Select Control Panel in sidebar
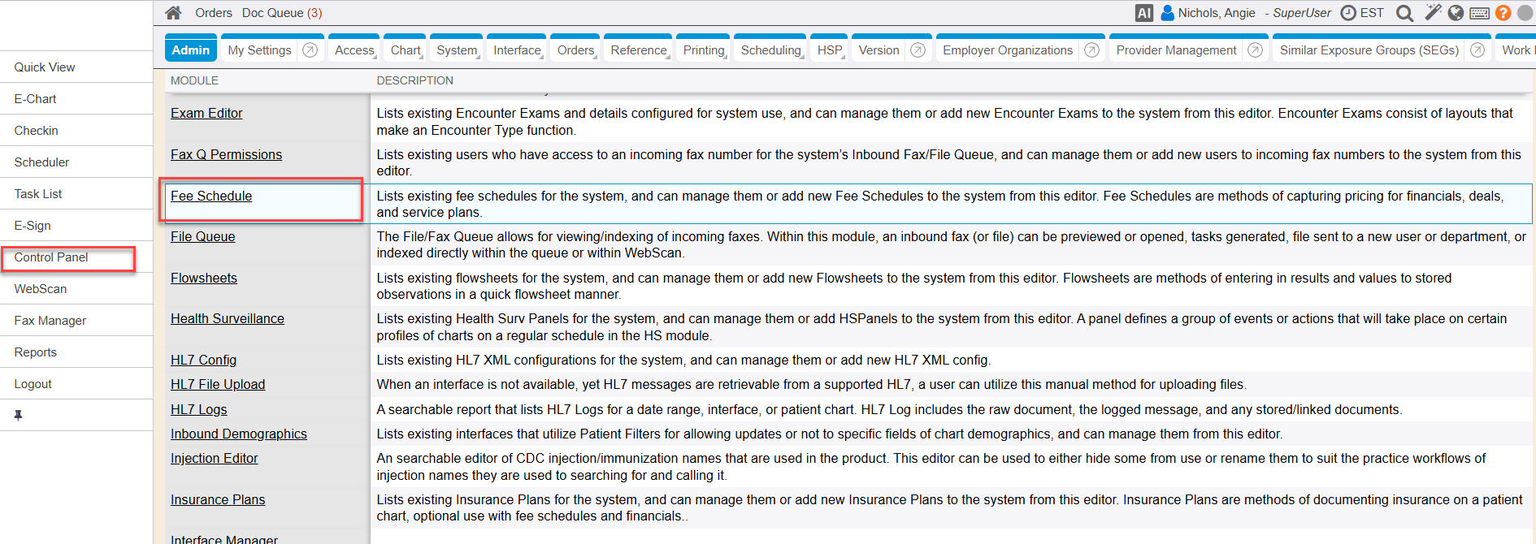 pyautogui.click(x=51, y=257)
